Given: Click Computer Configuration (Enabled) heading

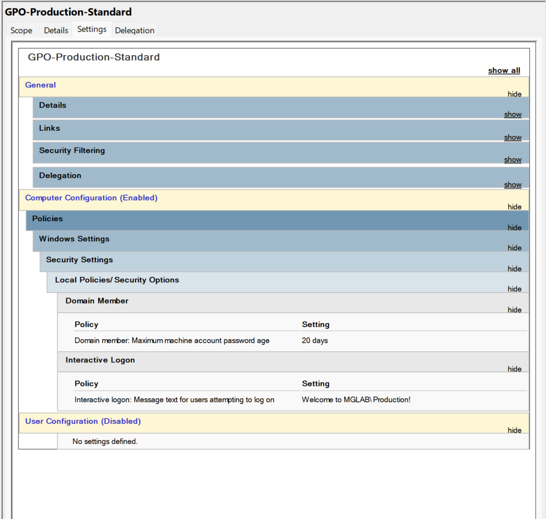Looking at the screenshot, I should click(91, 198).
